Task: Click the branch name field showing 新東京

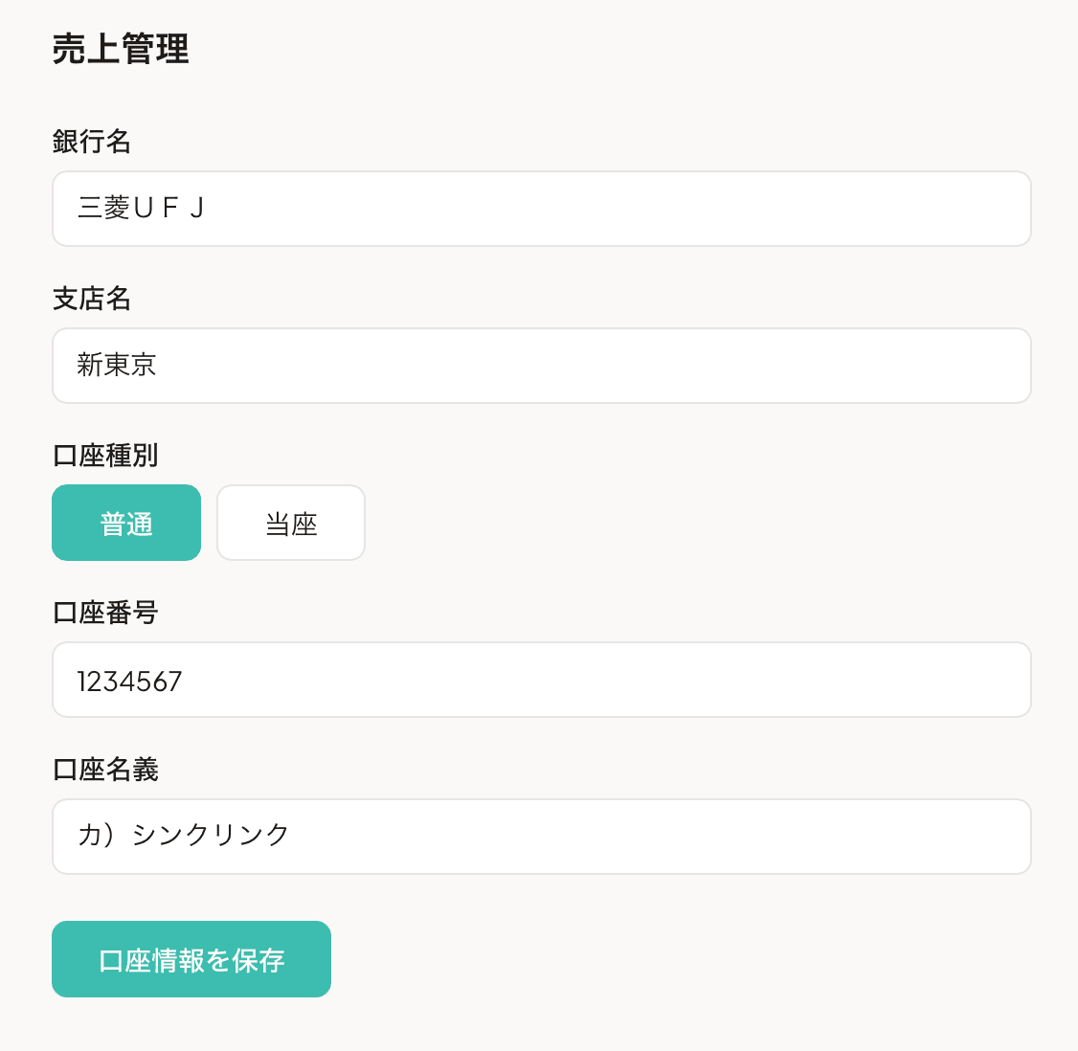Action: [x=541, y=366]
